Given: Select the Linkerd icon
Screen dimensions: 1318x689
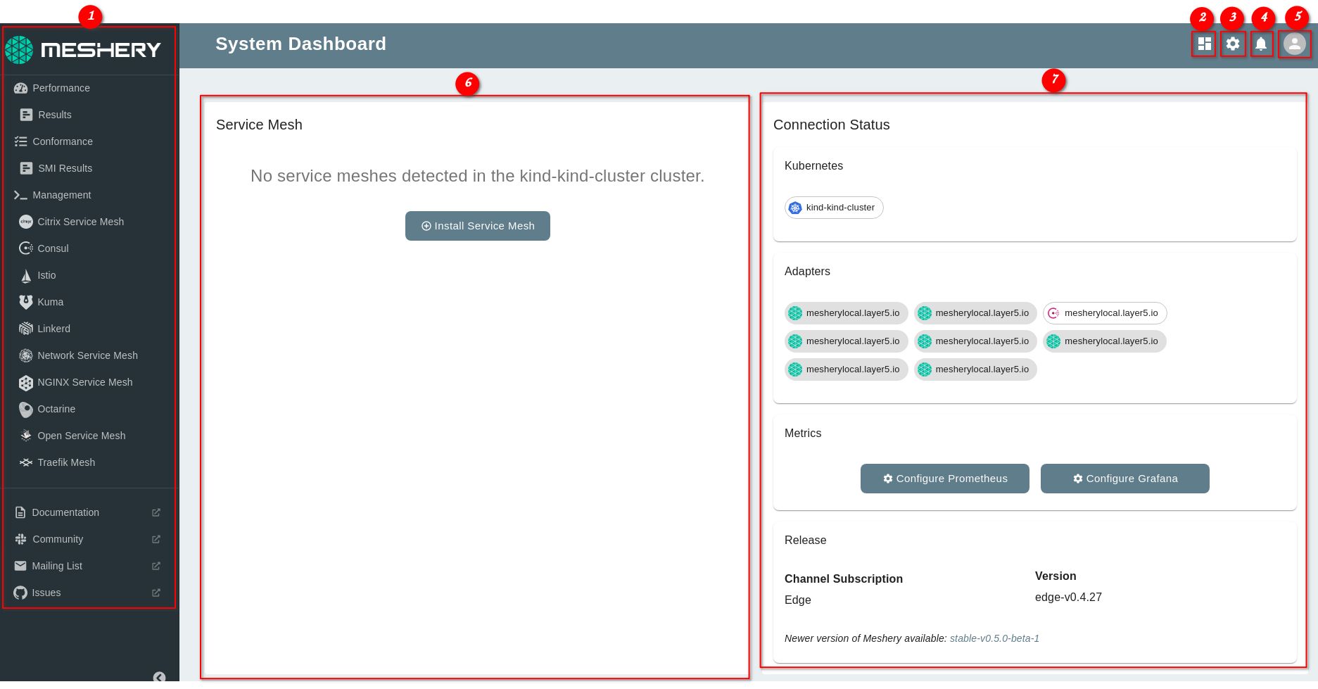Looking at the screenshot, I should [26, 329].
